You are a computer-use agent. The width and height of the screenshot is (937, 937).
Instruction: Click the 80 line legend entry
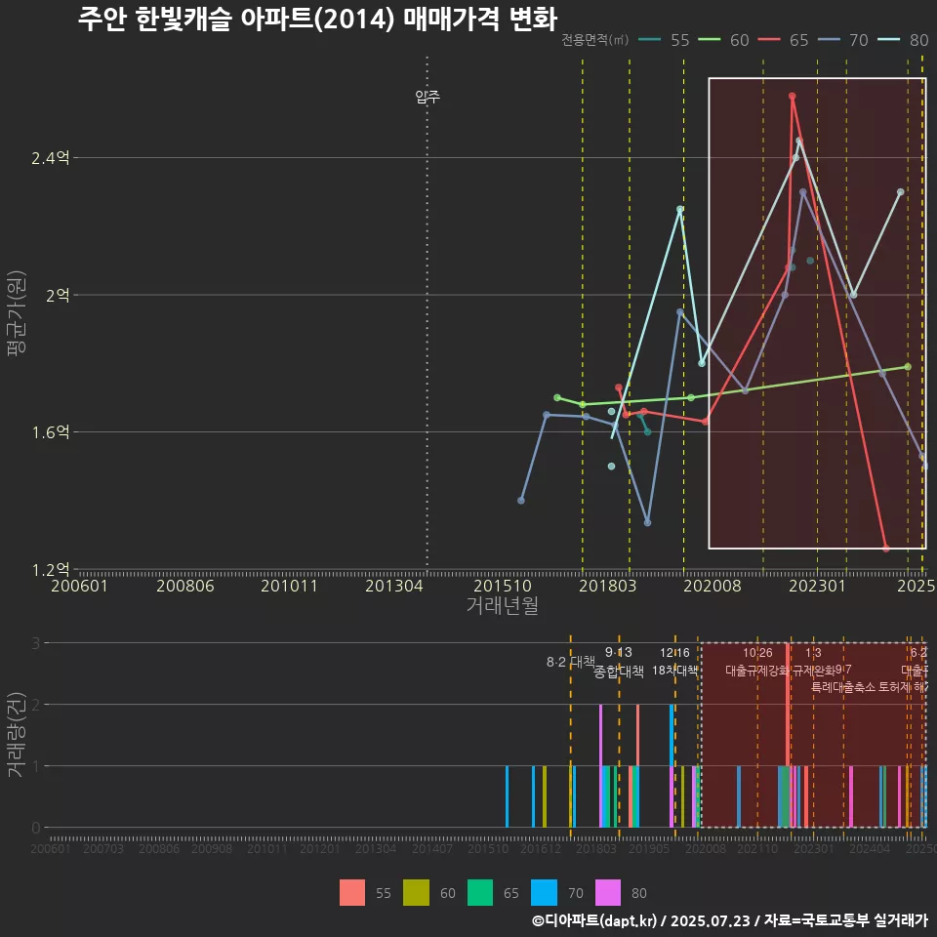point(903,40)
